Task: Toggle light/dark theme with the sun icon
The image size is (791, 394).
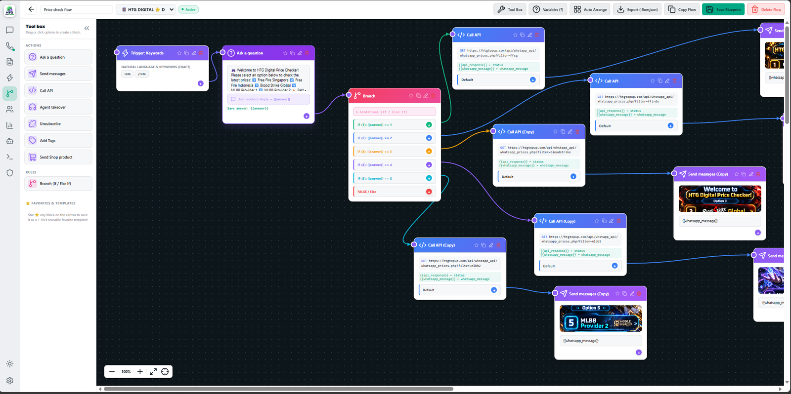Action: [9, 364]
